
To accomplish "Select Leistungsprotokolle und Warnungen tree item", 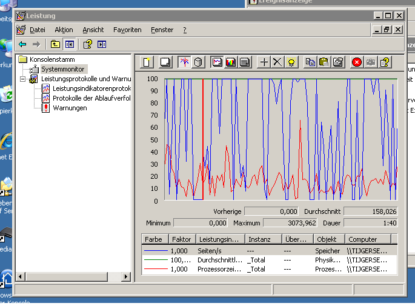I will (x=86, y=79).
